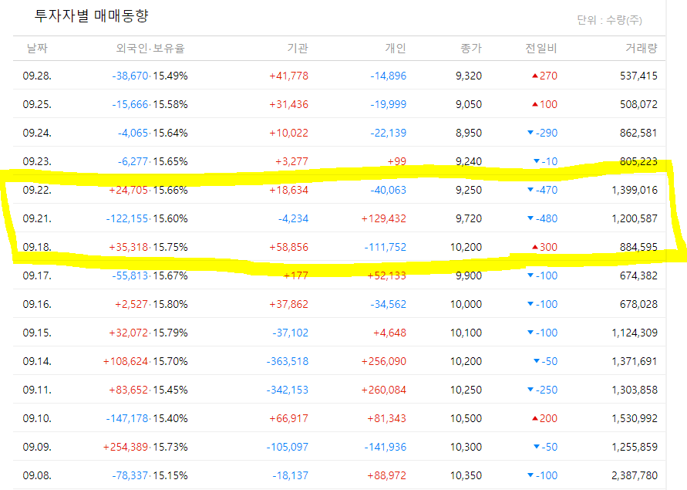687x490 pixels.
Task: Click individual value +129,432
Action: 384,218
